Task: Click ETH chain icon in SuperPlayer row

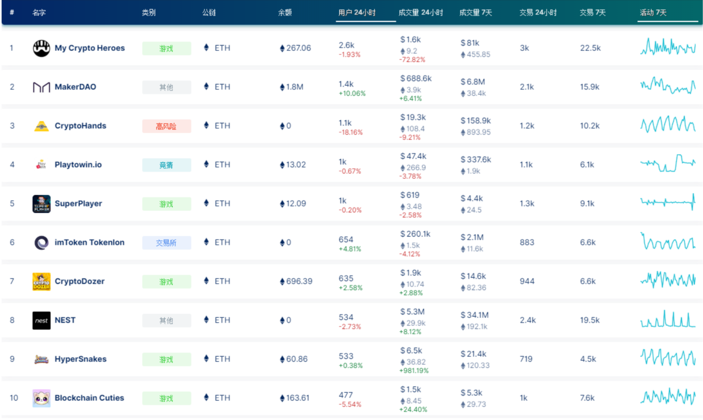Action: pos(207,203)
